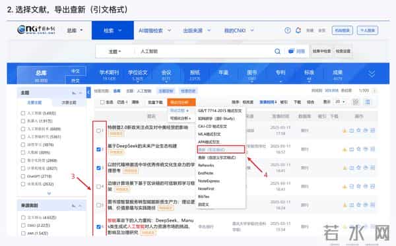Click last action icon for 边缘计算 row

373,187
